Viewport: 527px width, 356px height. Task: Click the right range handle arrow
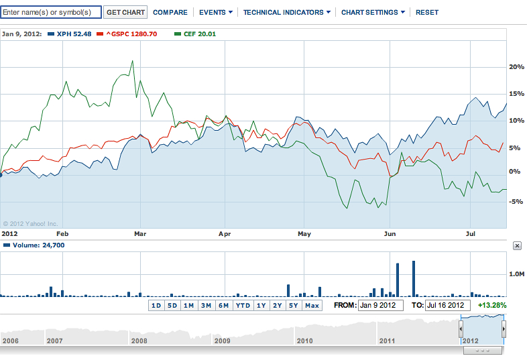(x=504, y=329)
